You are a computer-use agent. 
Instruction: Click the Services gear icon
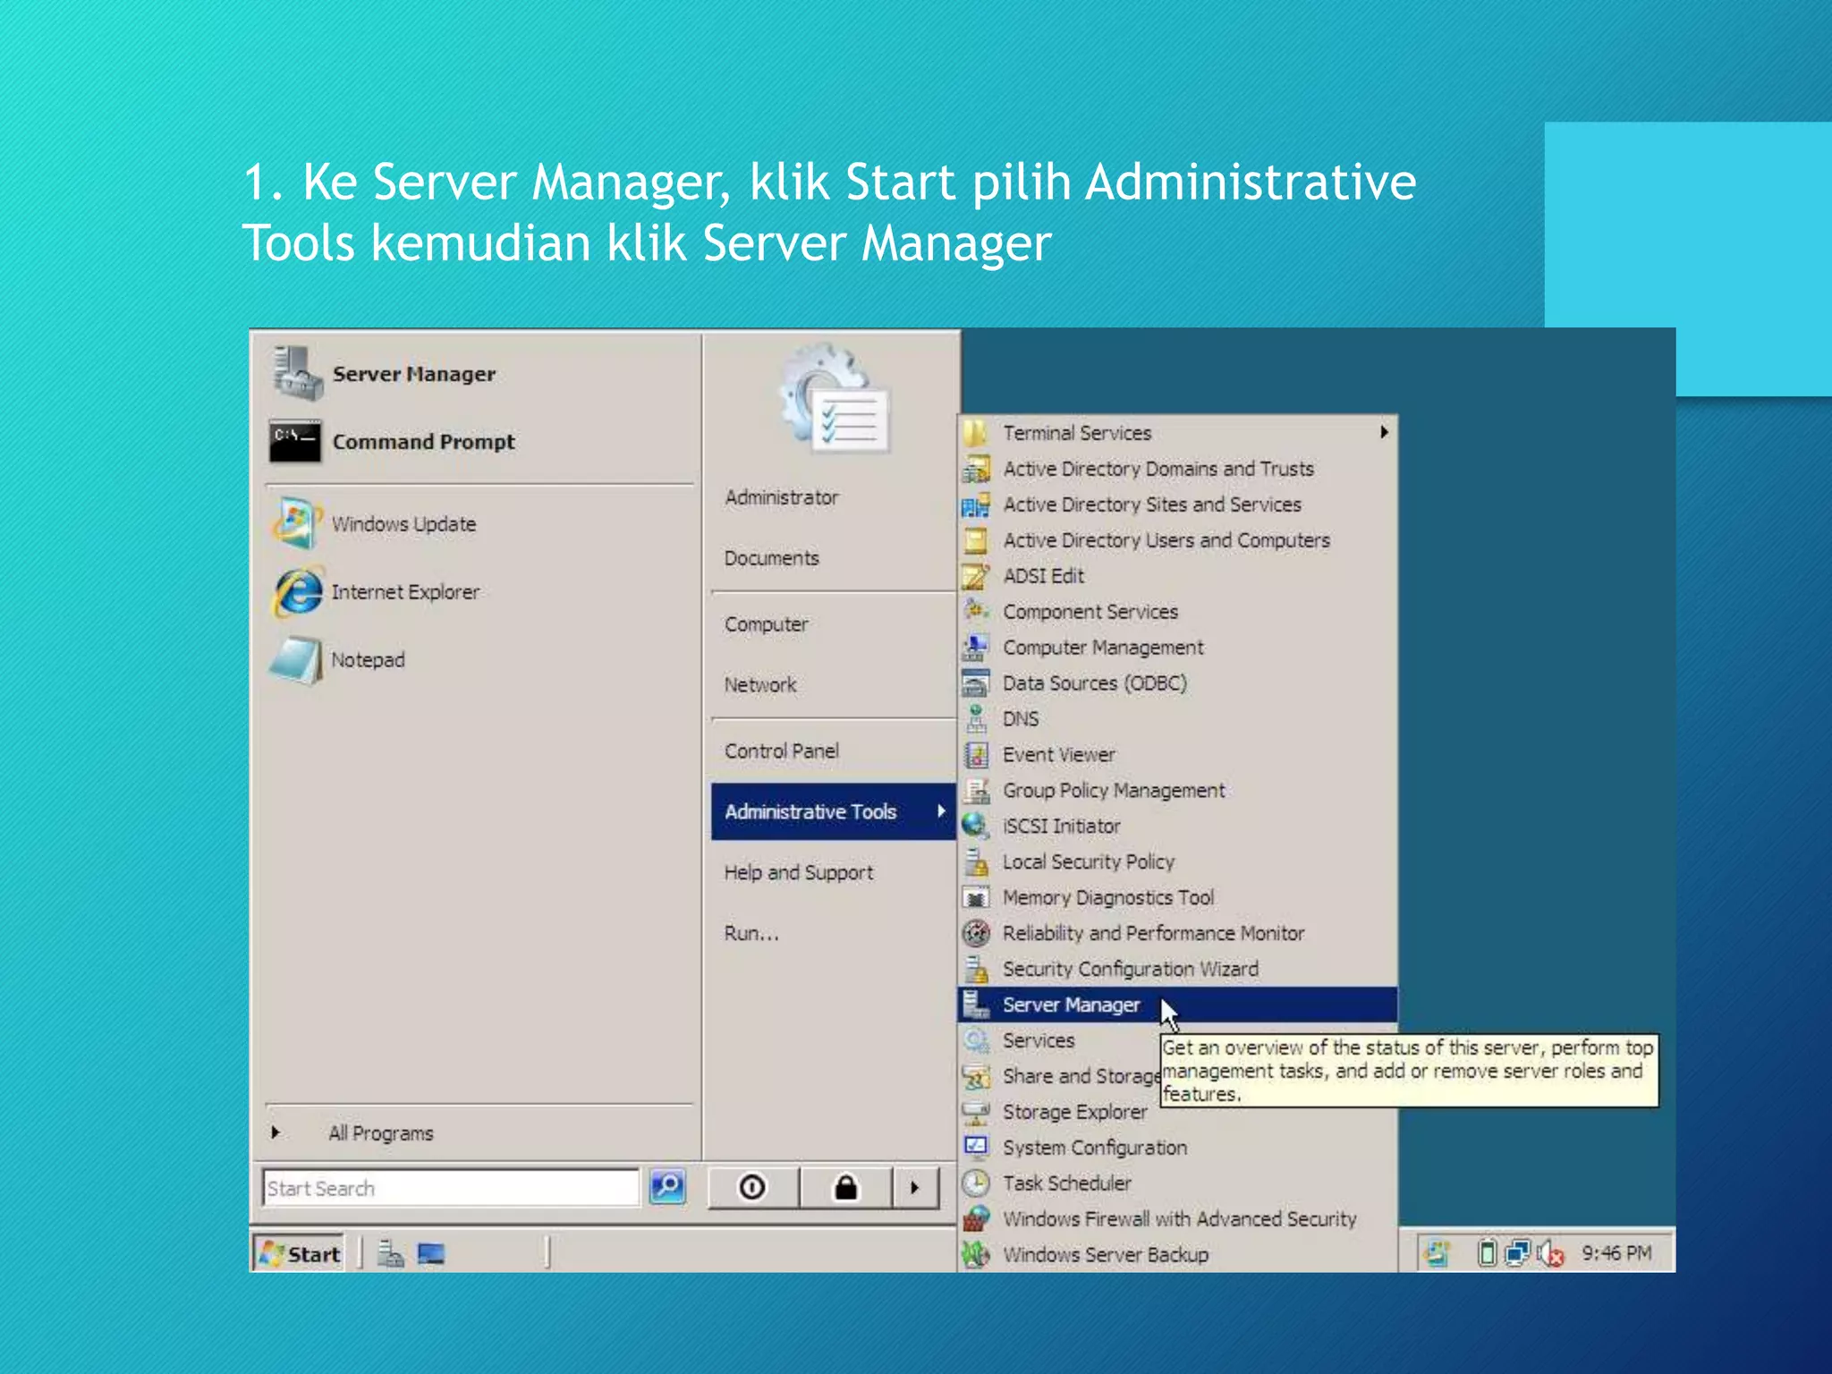pyautogui.click(x=976, y=1040)
